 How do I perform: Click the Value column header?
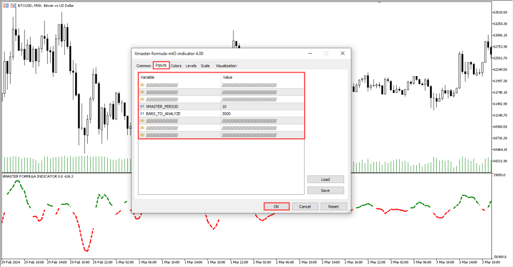[263, 77]
